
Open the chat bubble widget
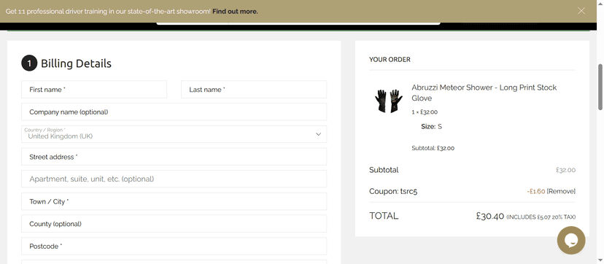571,240
